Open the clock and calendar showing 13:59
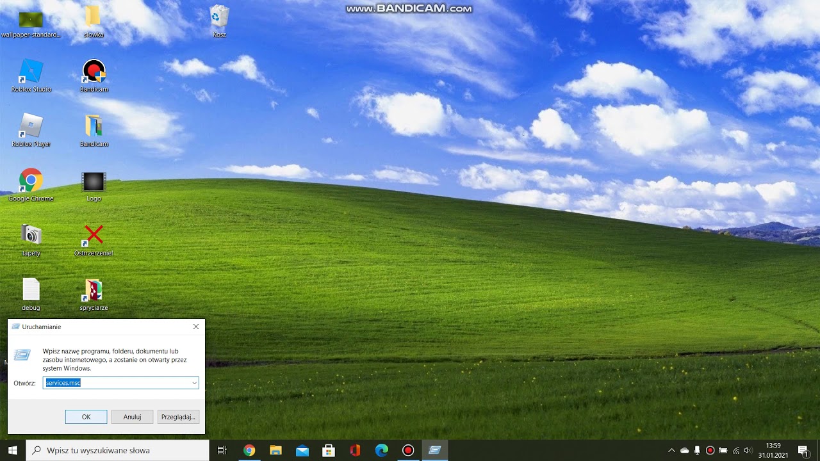The image size is (820, 461). tap(773, 450)
